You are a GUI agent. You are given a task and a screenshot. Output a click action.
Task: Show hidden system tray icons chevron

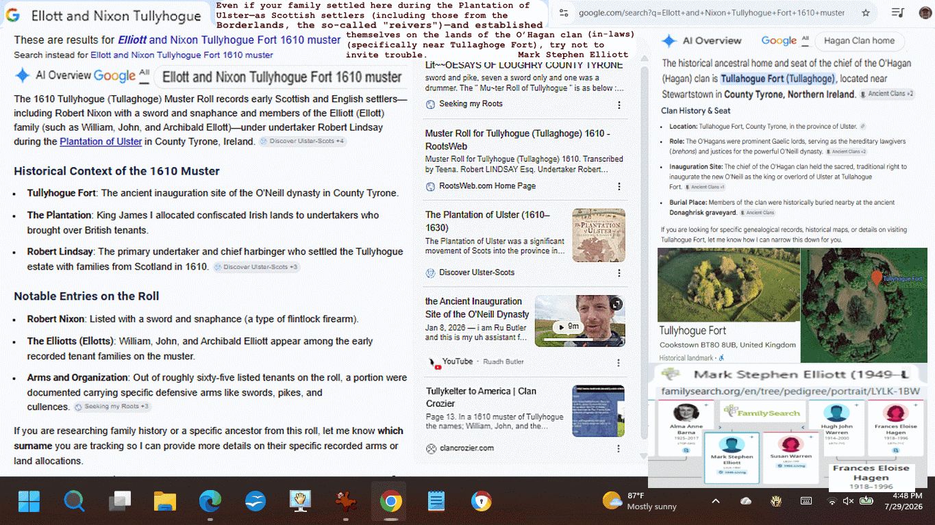[x=716, y=501]
